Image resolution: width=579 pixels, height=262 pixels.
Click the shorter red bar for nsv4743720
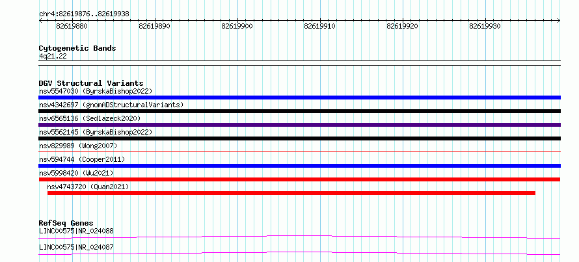291,193
